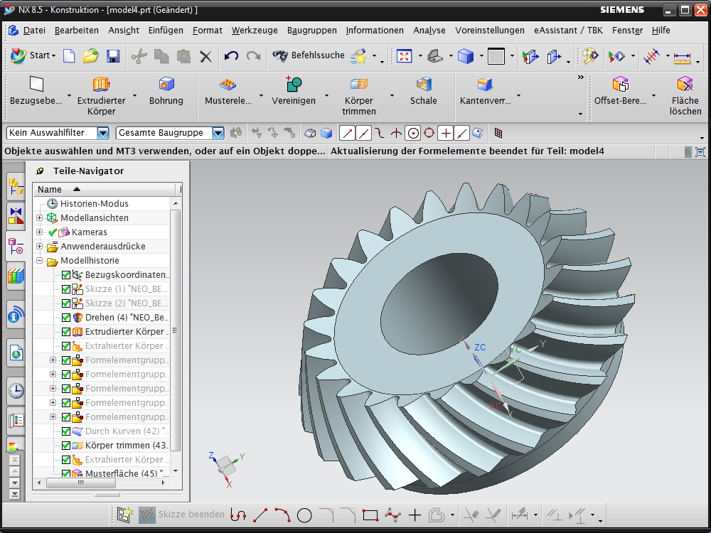Select the circle sketch tool

[304, 515]
